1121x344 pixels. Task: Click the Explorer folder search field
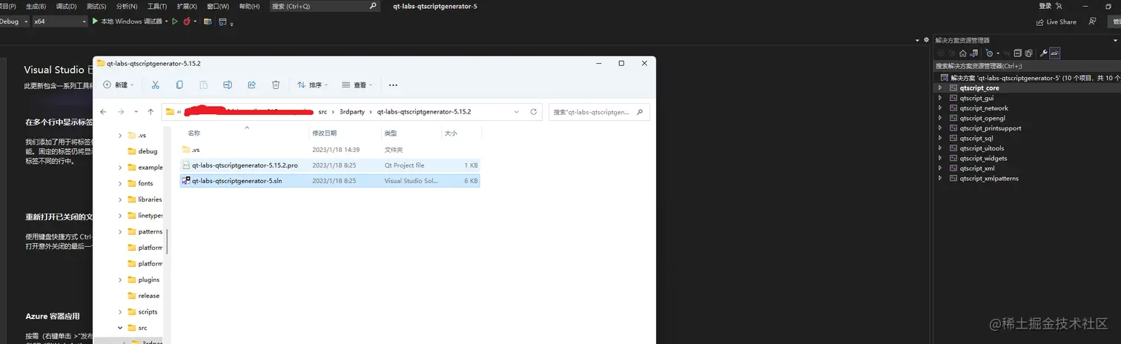(x=599, y=112)
